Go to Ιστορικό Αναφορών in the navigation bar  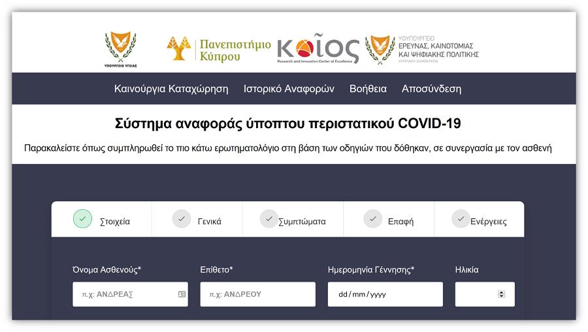(289, 89)
